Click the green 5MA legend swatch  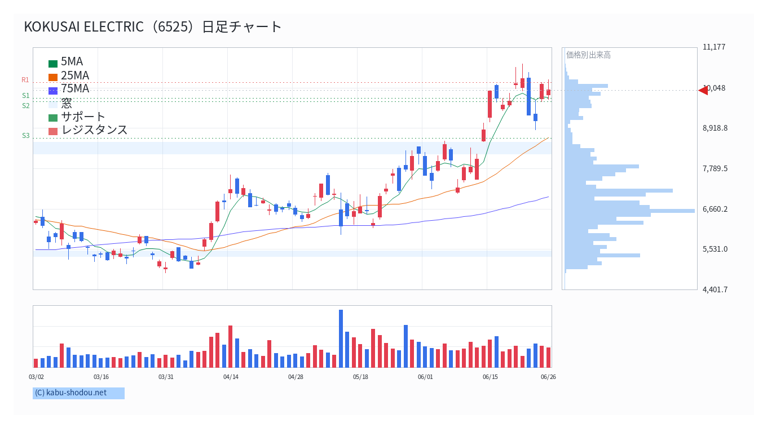tap(53, 64)
